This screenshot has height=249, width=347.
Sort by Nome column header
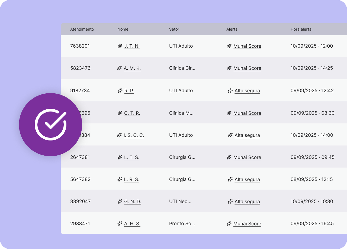(123, 29)
